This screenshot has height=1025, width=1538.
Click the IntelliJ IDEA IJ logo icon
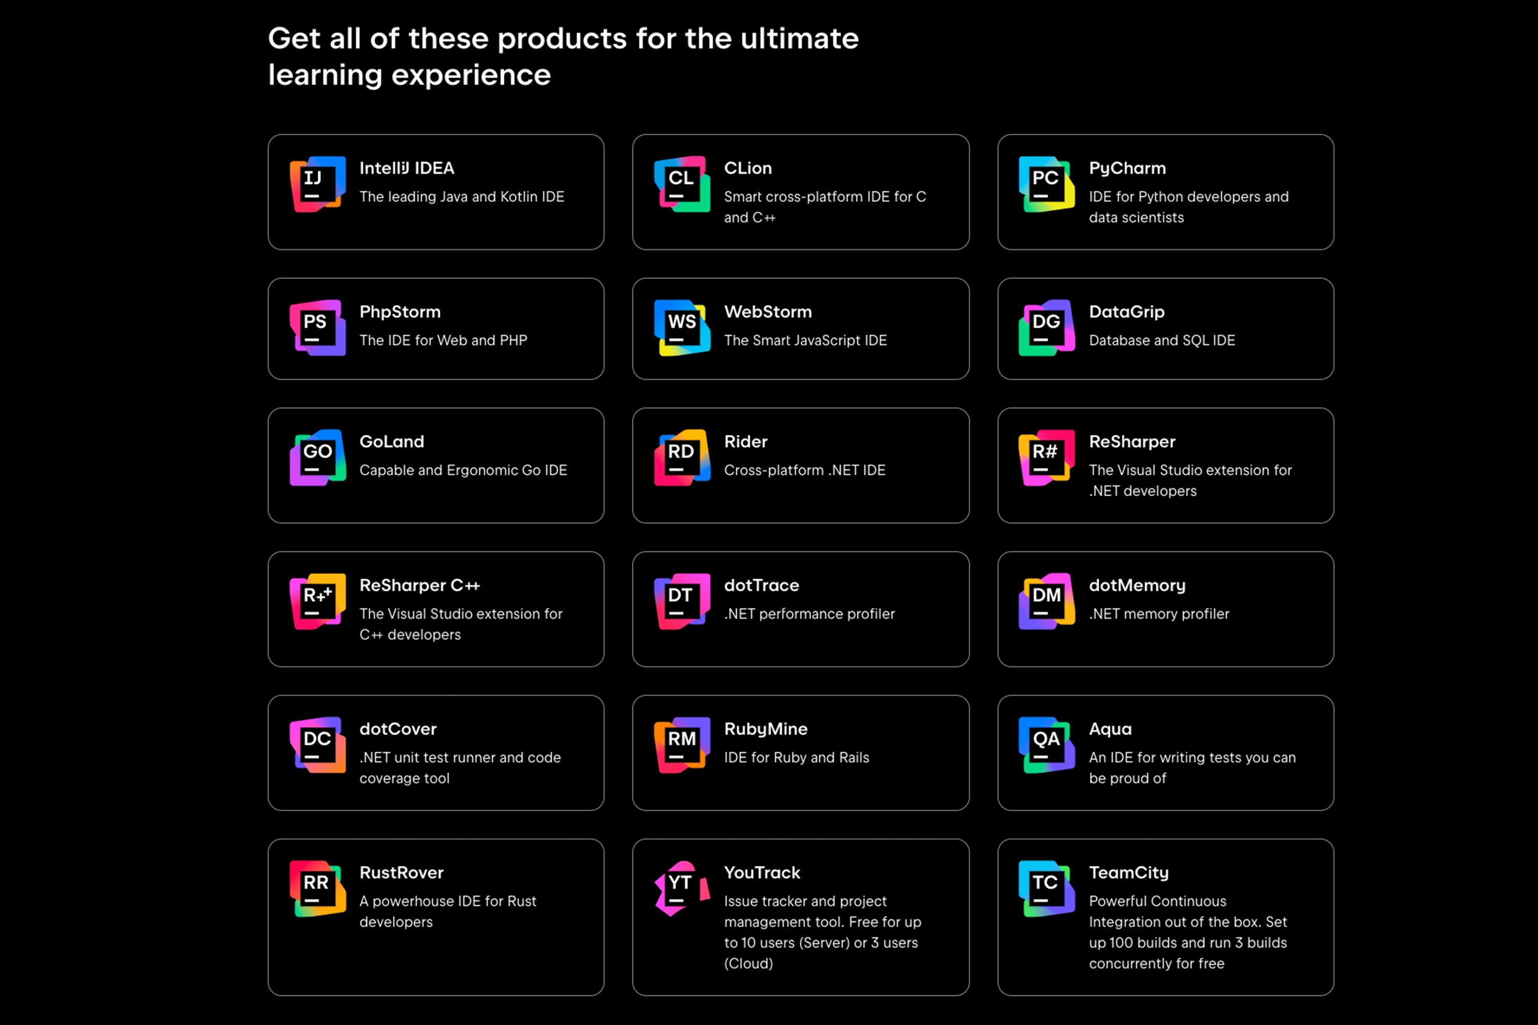tap(318, 184)
